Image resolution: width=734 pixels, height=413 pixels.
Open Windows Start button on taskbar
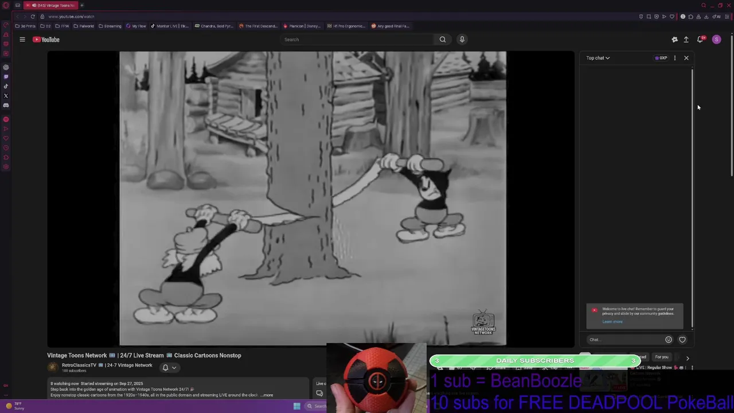[x=296, y=406]
